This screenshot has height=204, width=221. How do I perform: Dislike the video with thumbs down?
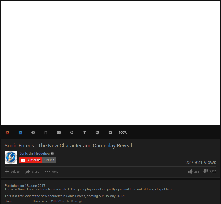(206, 171)
